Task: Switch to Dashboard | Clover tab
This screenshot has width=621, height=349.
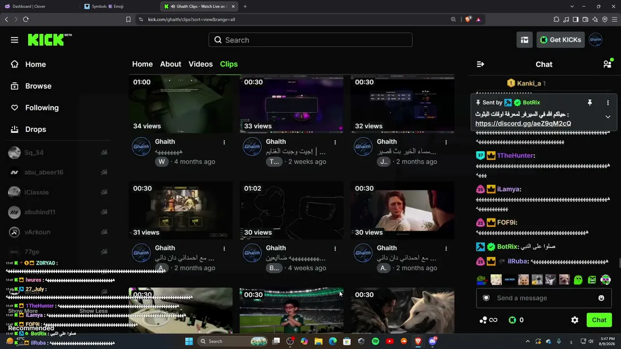Action: coord(39,6)
